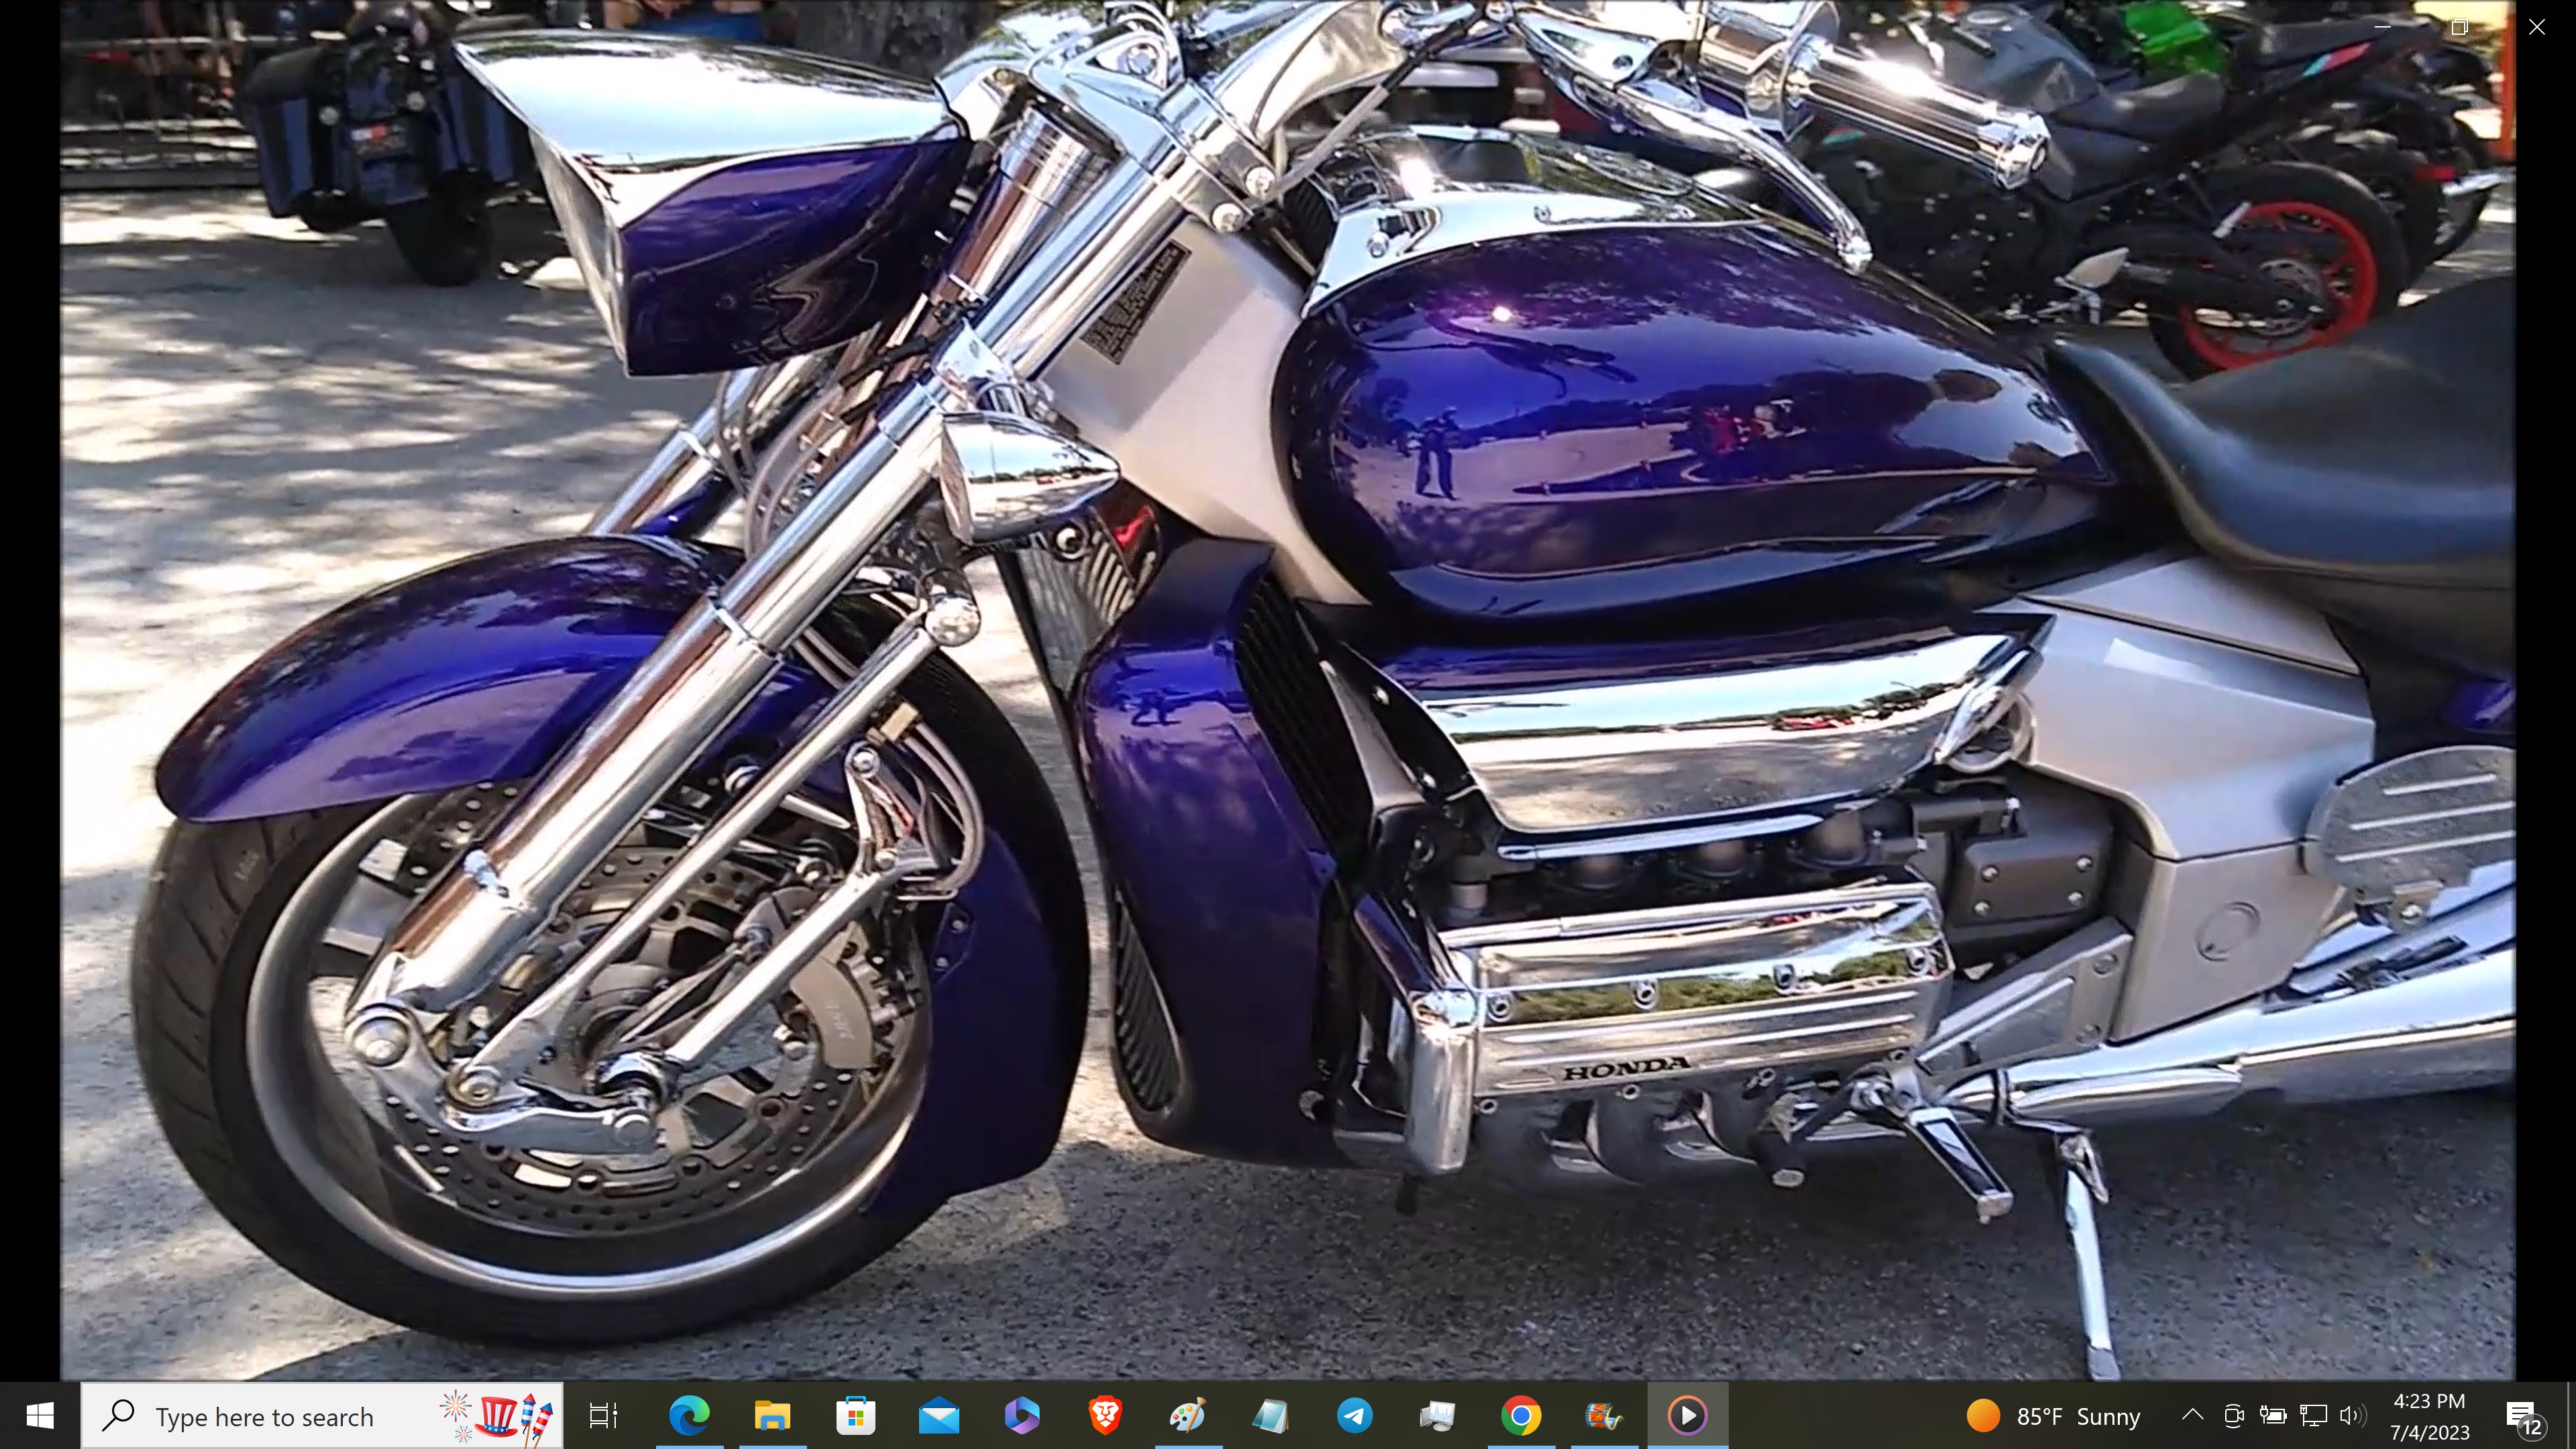Open File Explorer folder icon

click(772, 1415)
